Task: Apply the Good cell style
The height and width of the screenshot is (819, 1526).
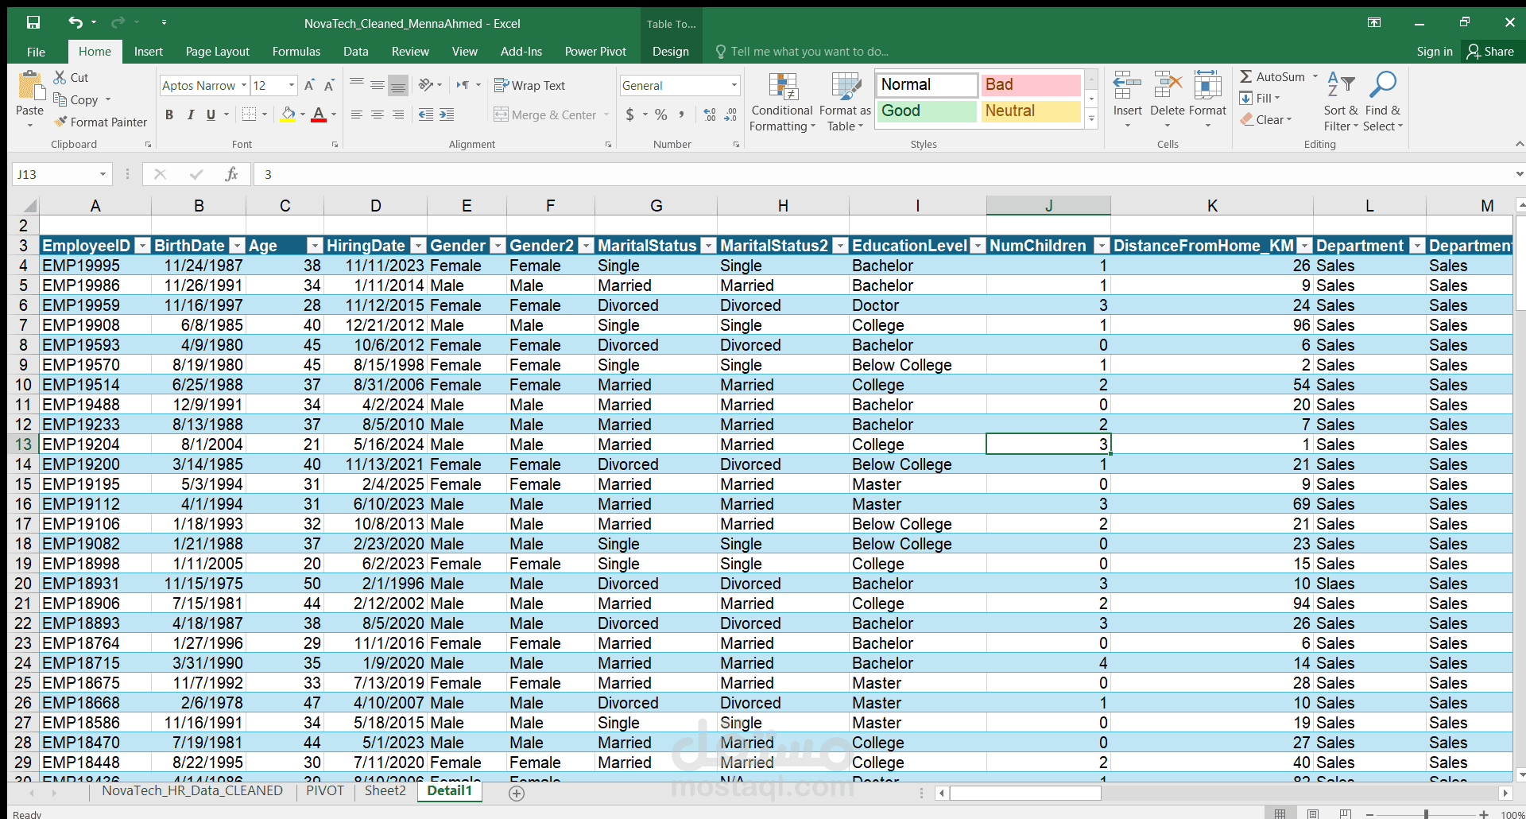Action: (926, 111)
